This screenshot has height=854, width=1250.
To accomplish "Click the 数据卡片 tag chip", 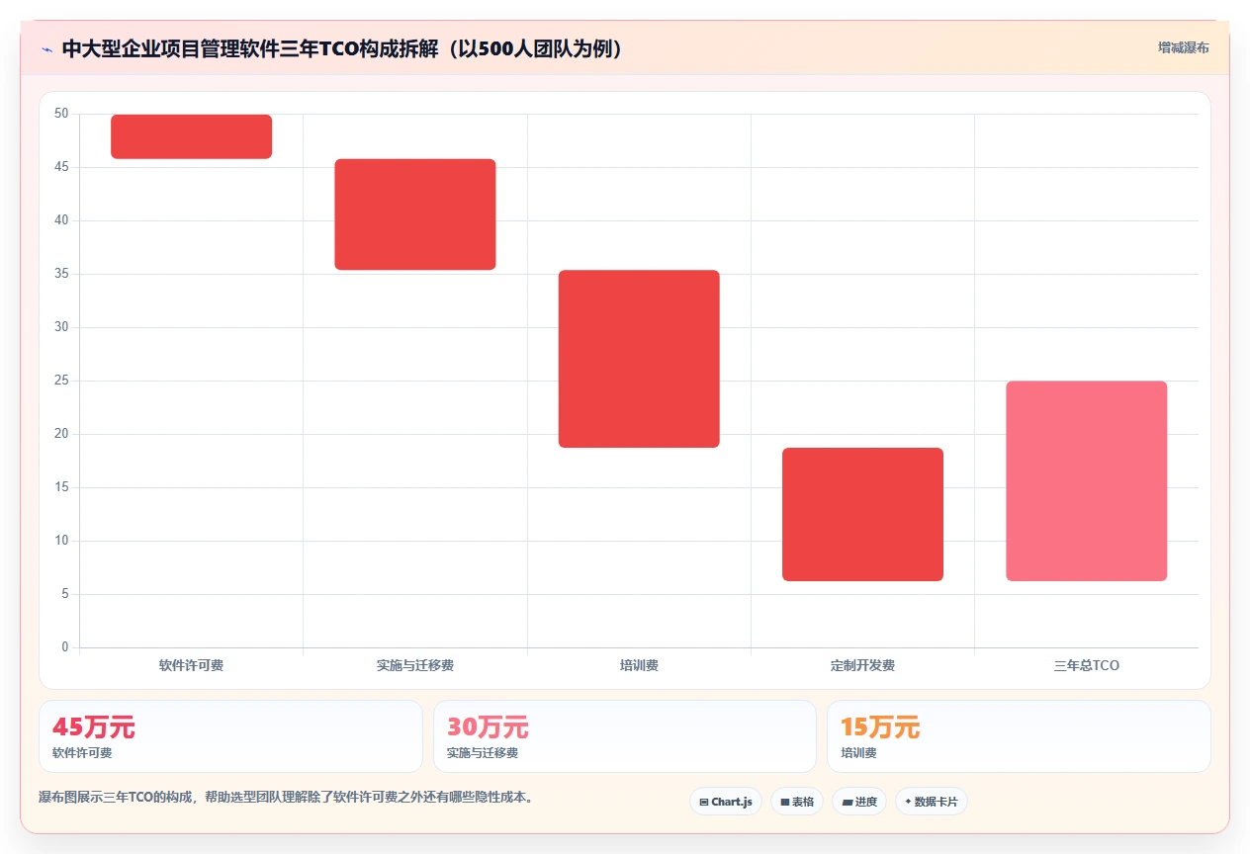I will coord(932,802).
